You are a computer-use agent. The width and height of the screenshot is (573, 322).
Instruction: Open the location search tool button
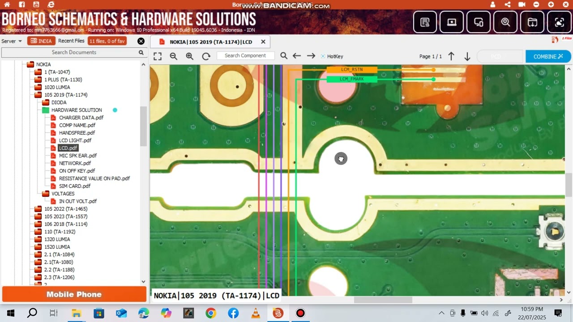pyautogui.click(x=505, y=22)
